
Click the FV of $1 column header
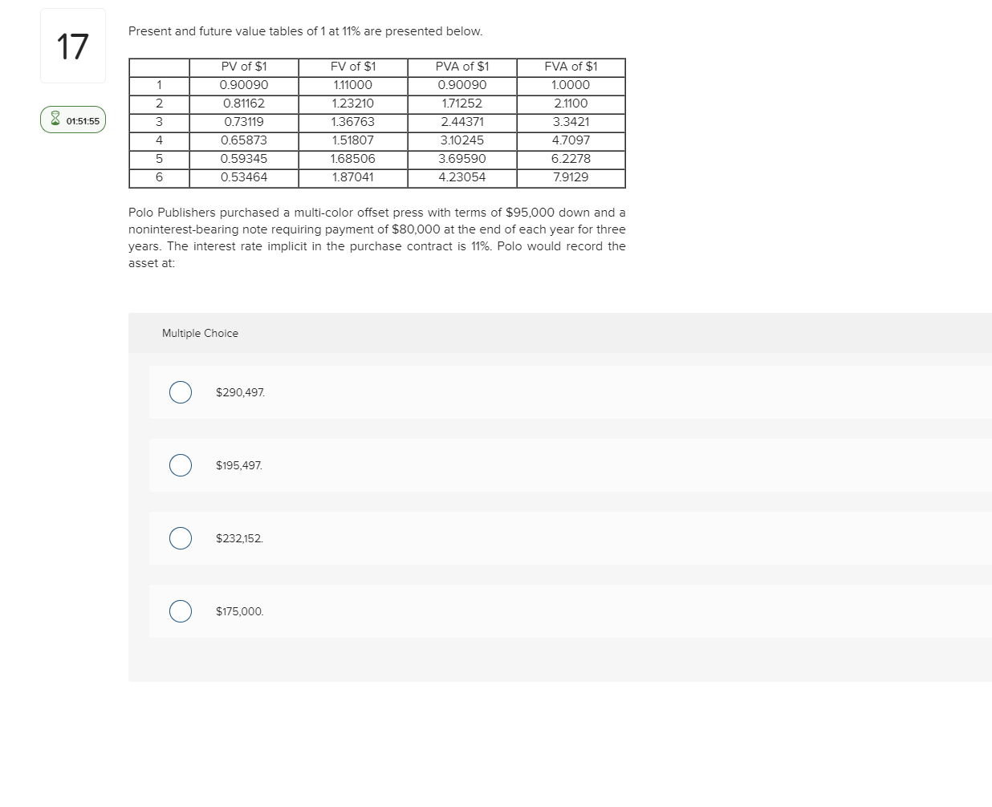point(352,67)
